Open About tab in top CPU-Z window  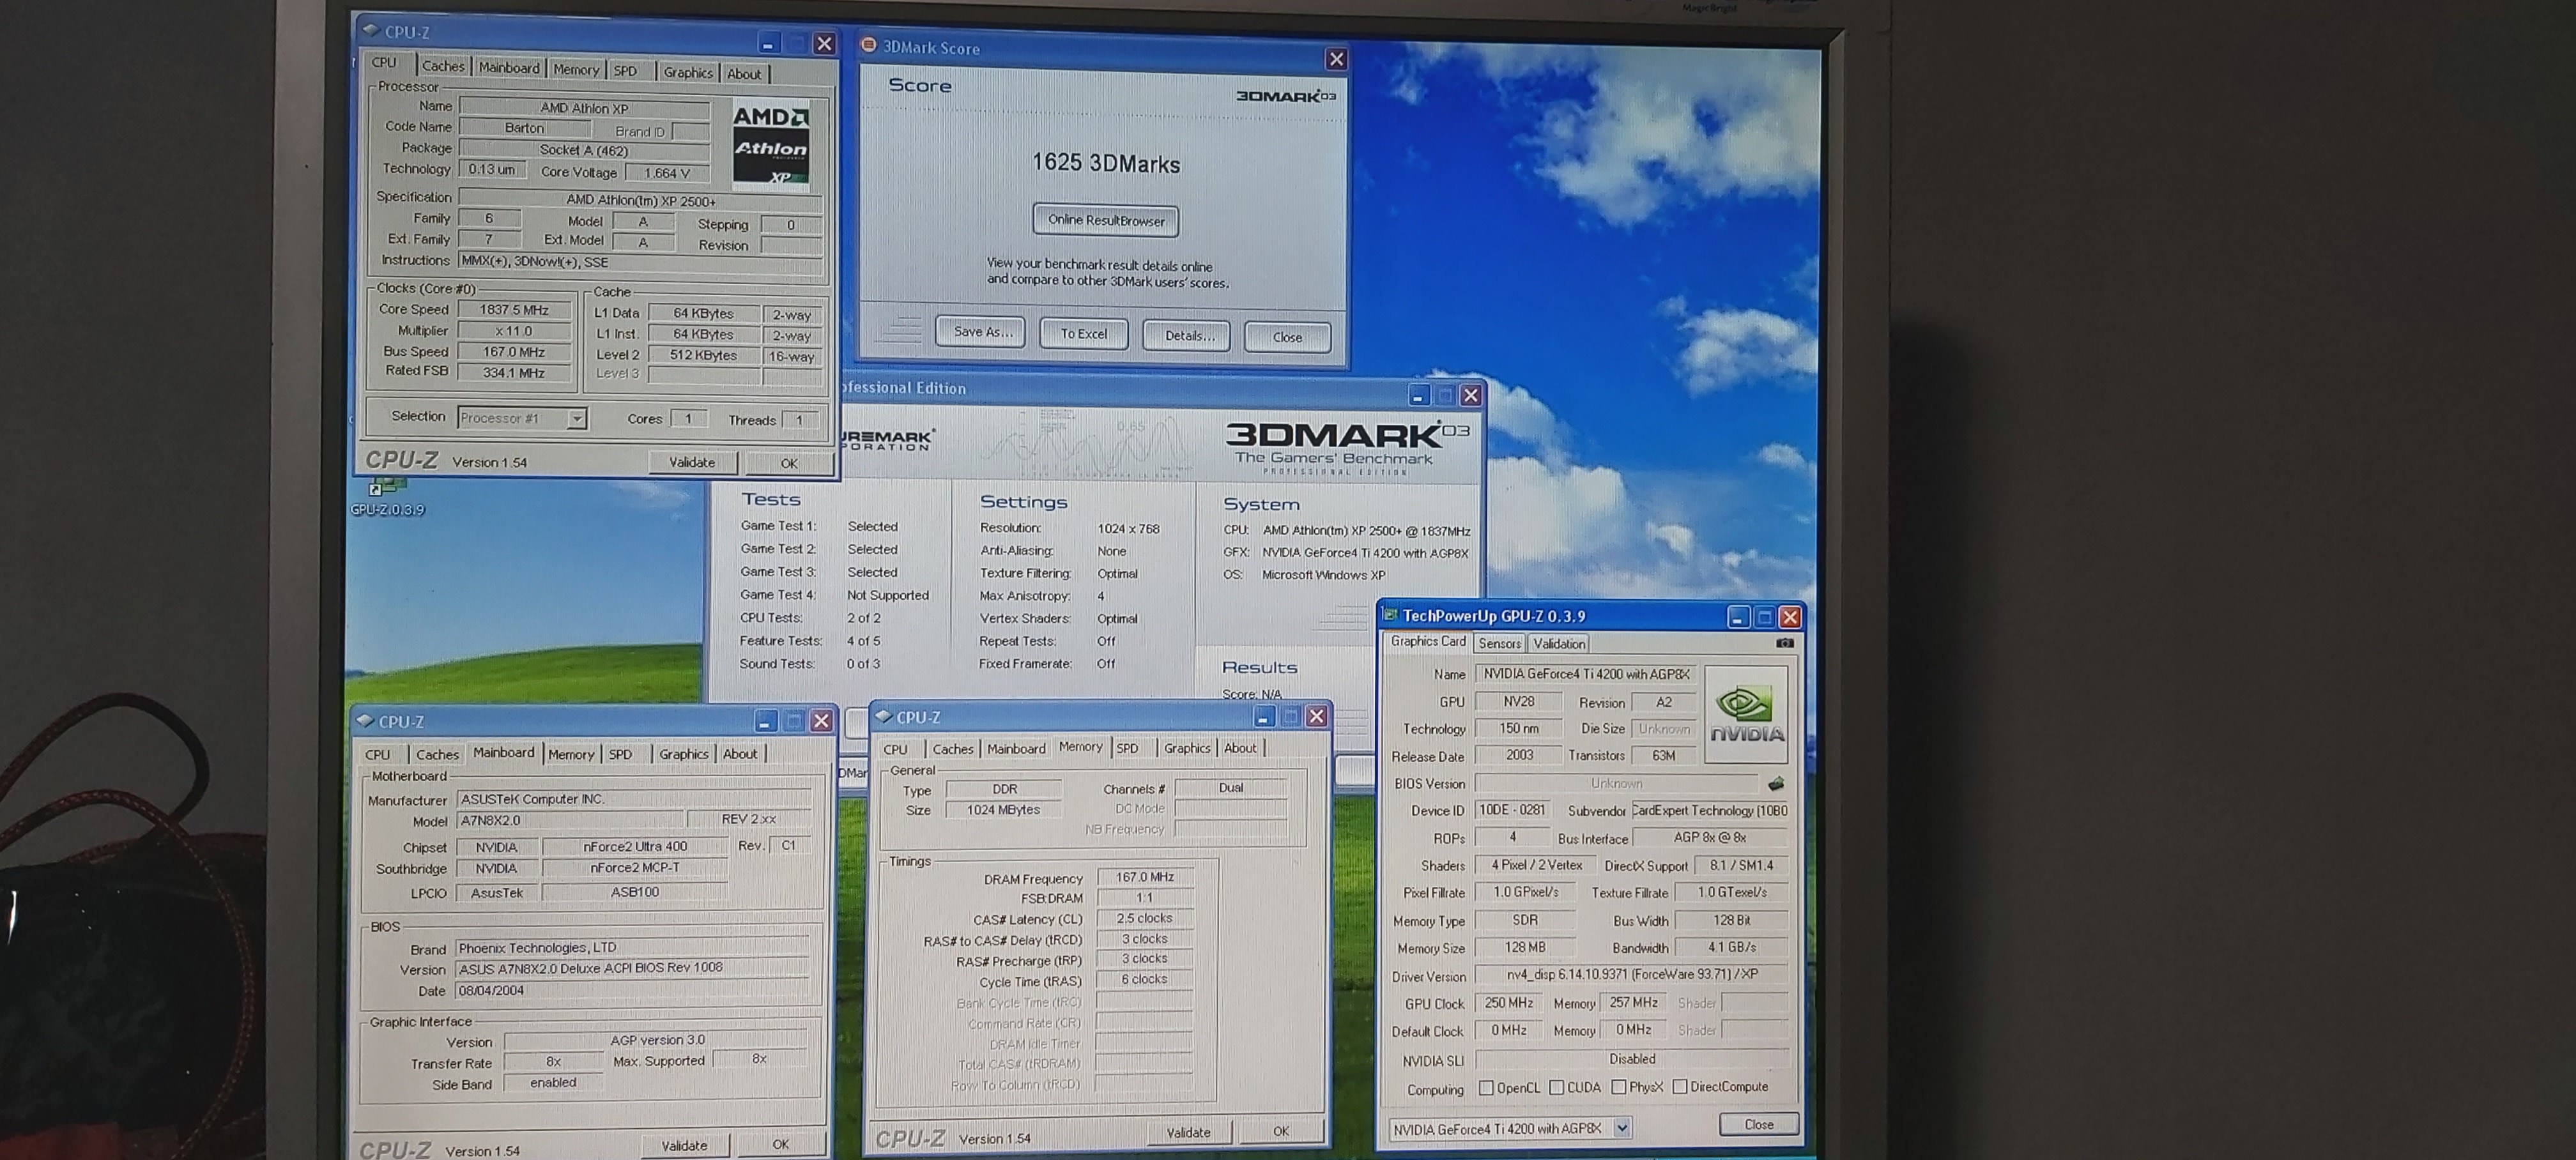click(x=744, y=74)
